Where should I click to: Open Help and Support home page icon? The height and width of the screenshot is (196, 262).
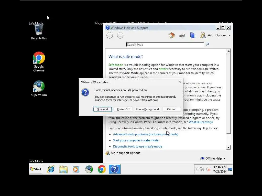[171, 35]
